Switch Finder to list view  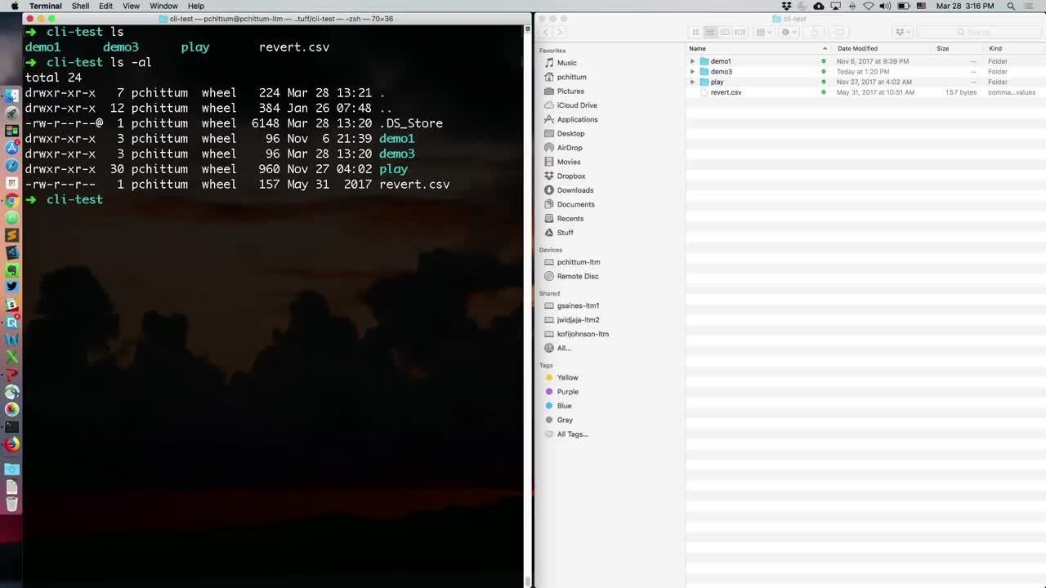(x=710, y=32)
